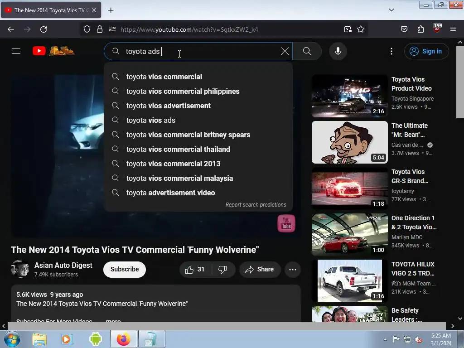This screenshot has height=348, width=464.
Task: List all tabs dropdown arrow
Action: (391, 10)
